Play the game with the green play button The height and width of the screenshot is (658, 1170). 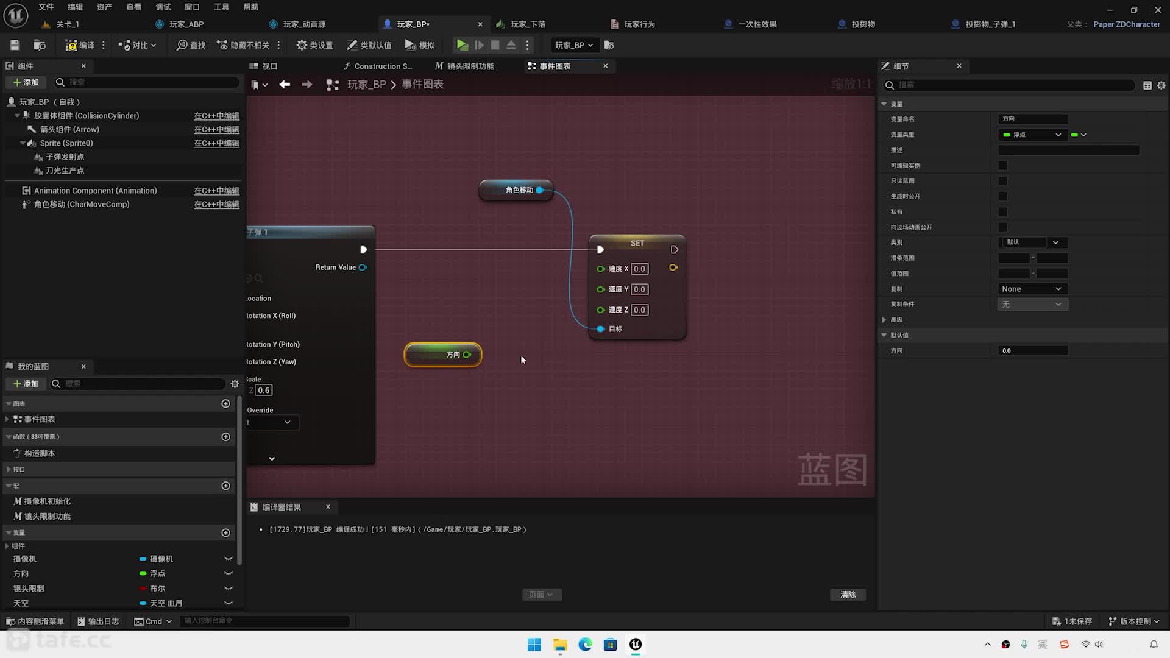pyautogui.click(x=463, y=45)
